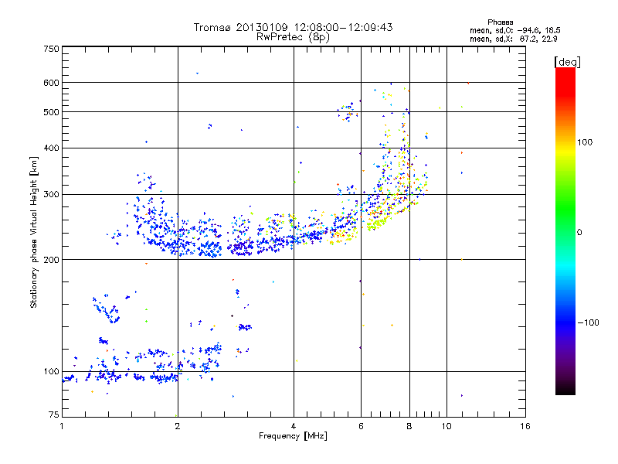Click the '400' height tick label
Image resolution: width=618 pixels, height=464 pixels.
click(x=51, y=148)
